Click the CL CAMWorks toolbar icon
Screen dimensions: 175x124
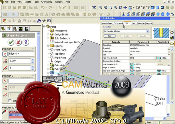pos(34,21)
